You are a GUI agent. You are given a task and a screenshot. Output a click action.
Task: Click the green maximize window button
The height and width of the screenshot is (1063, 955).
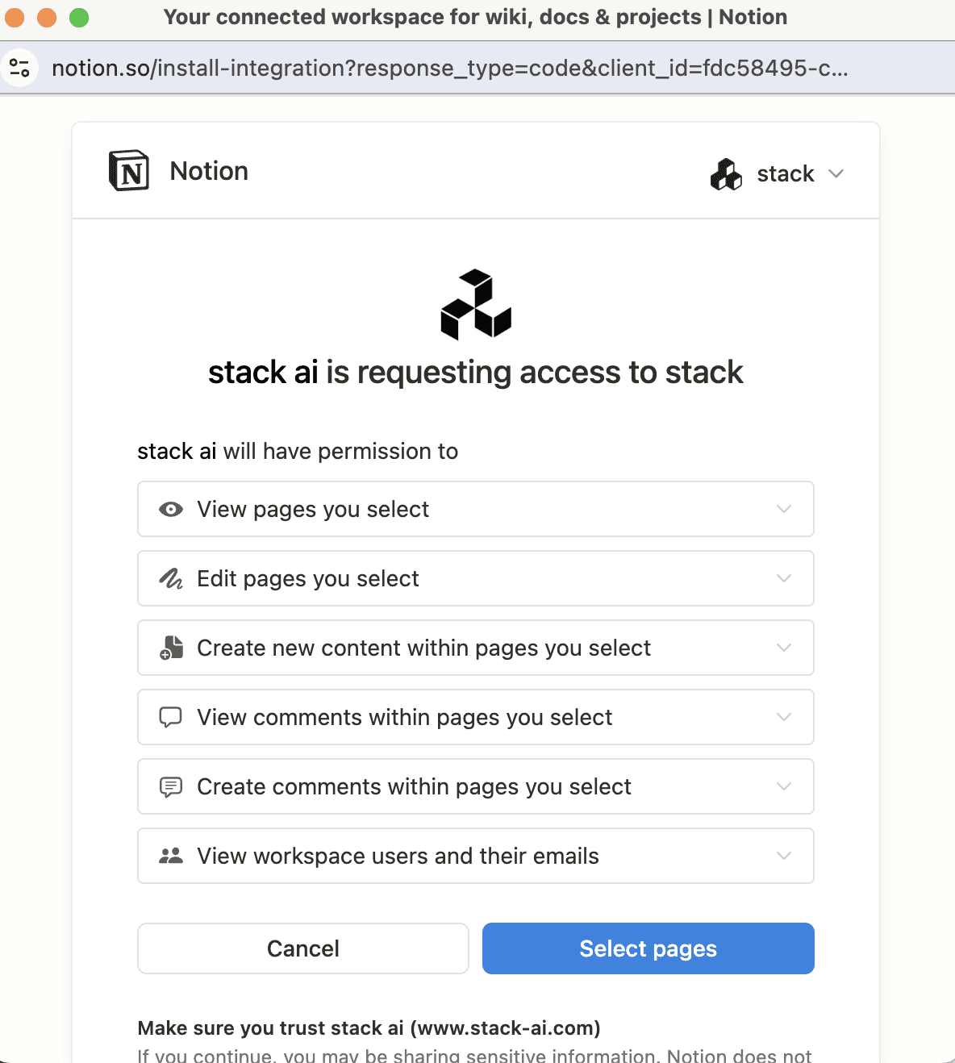79,17
